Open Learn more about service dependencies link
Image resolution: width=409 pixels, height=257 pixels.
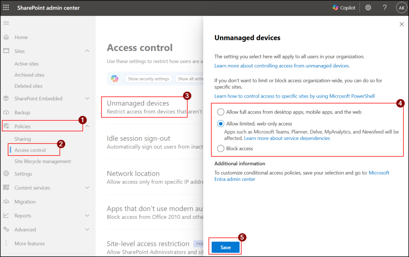287,138
